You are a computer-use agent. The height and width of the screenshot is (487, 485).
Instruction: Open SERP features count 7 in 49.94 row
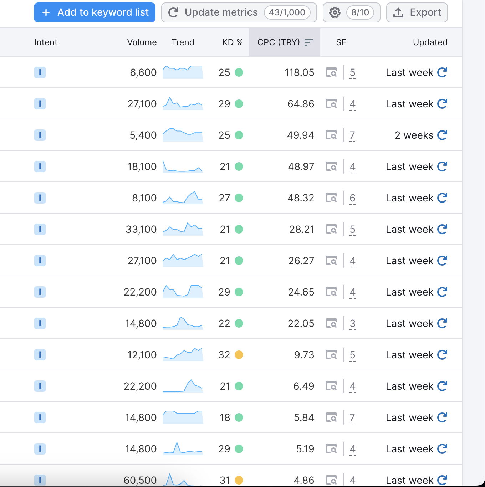352,135
